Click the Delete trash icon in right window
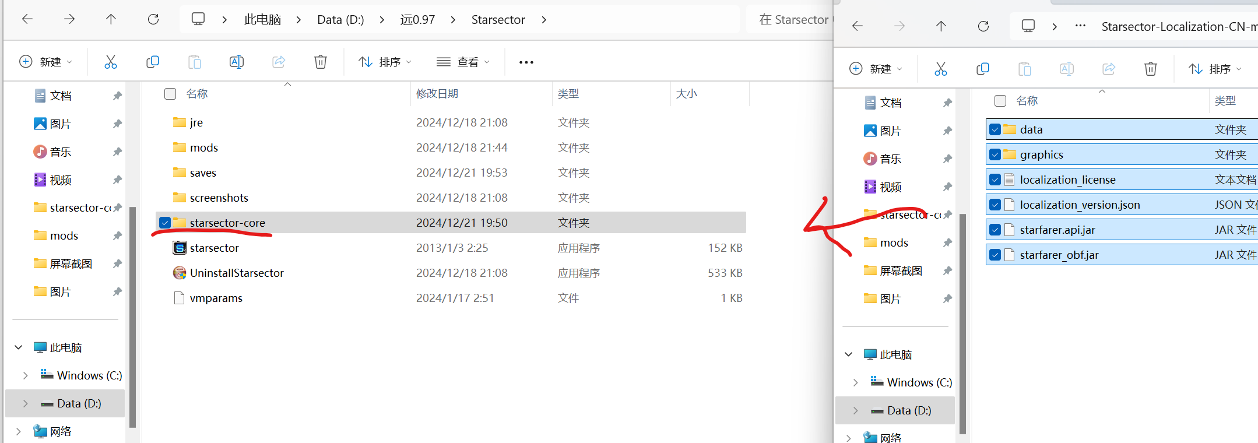Screen dimensions: 1258x443 [x=1150, y=69]
